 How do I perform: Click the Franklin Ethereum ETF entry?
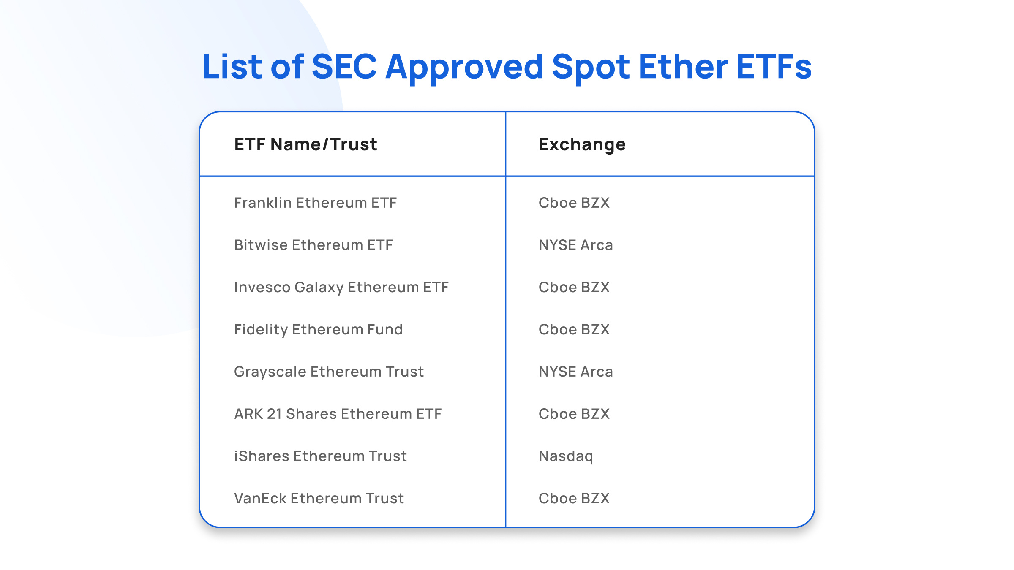[x=315, y=203]
